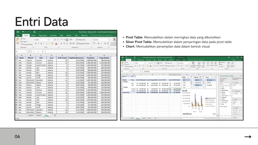Click Format as Table in right Excel
258x145 pixels.
pos(199,65)
